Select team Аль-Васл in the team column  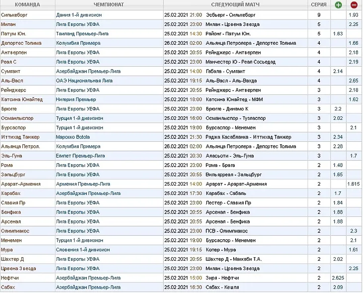tap(12, 81)
